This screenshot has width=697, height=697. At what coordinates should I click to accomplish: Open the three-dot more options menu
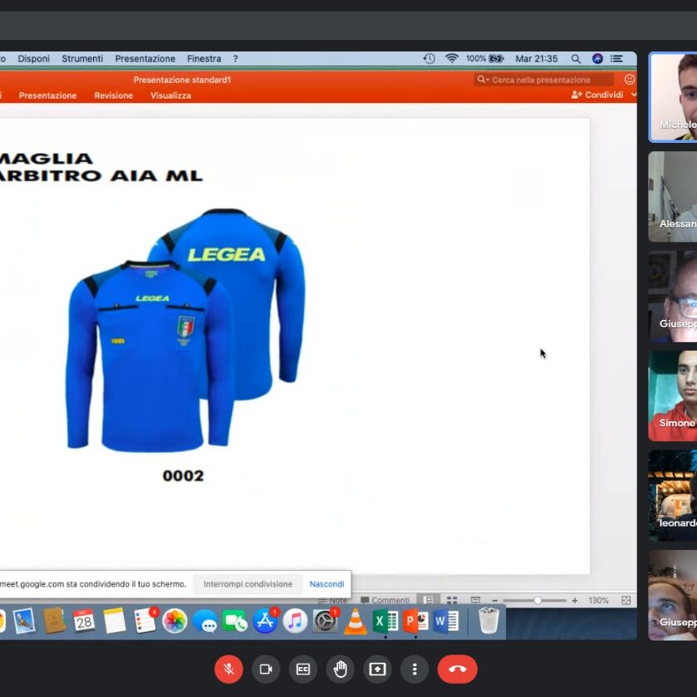point(415,669)
